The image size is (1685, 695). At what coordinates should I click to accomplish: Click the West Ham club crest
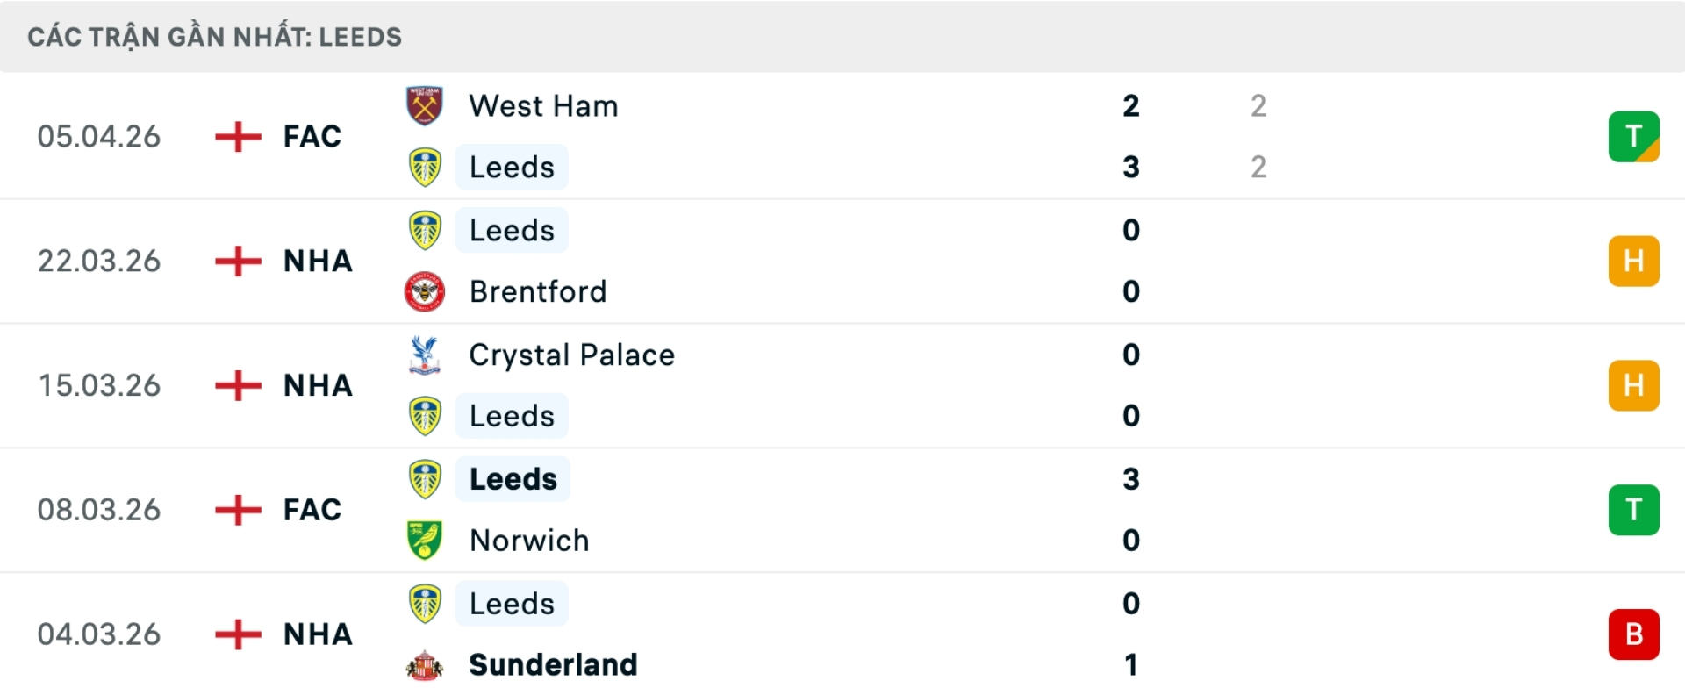click(x=425, y=105)
